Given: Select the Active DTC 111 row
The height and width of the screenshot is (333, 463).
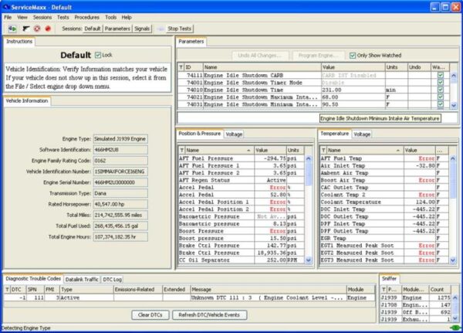Looking at the screenshot, I should [189, 297].
